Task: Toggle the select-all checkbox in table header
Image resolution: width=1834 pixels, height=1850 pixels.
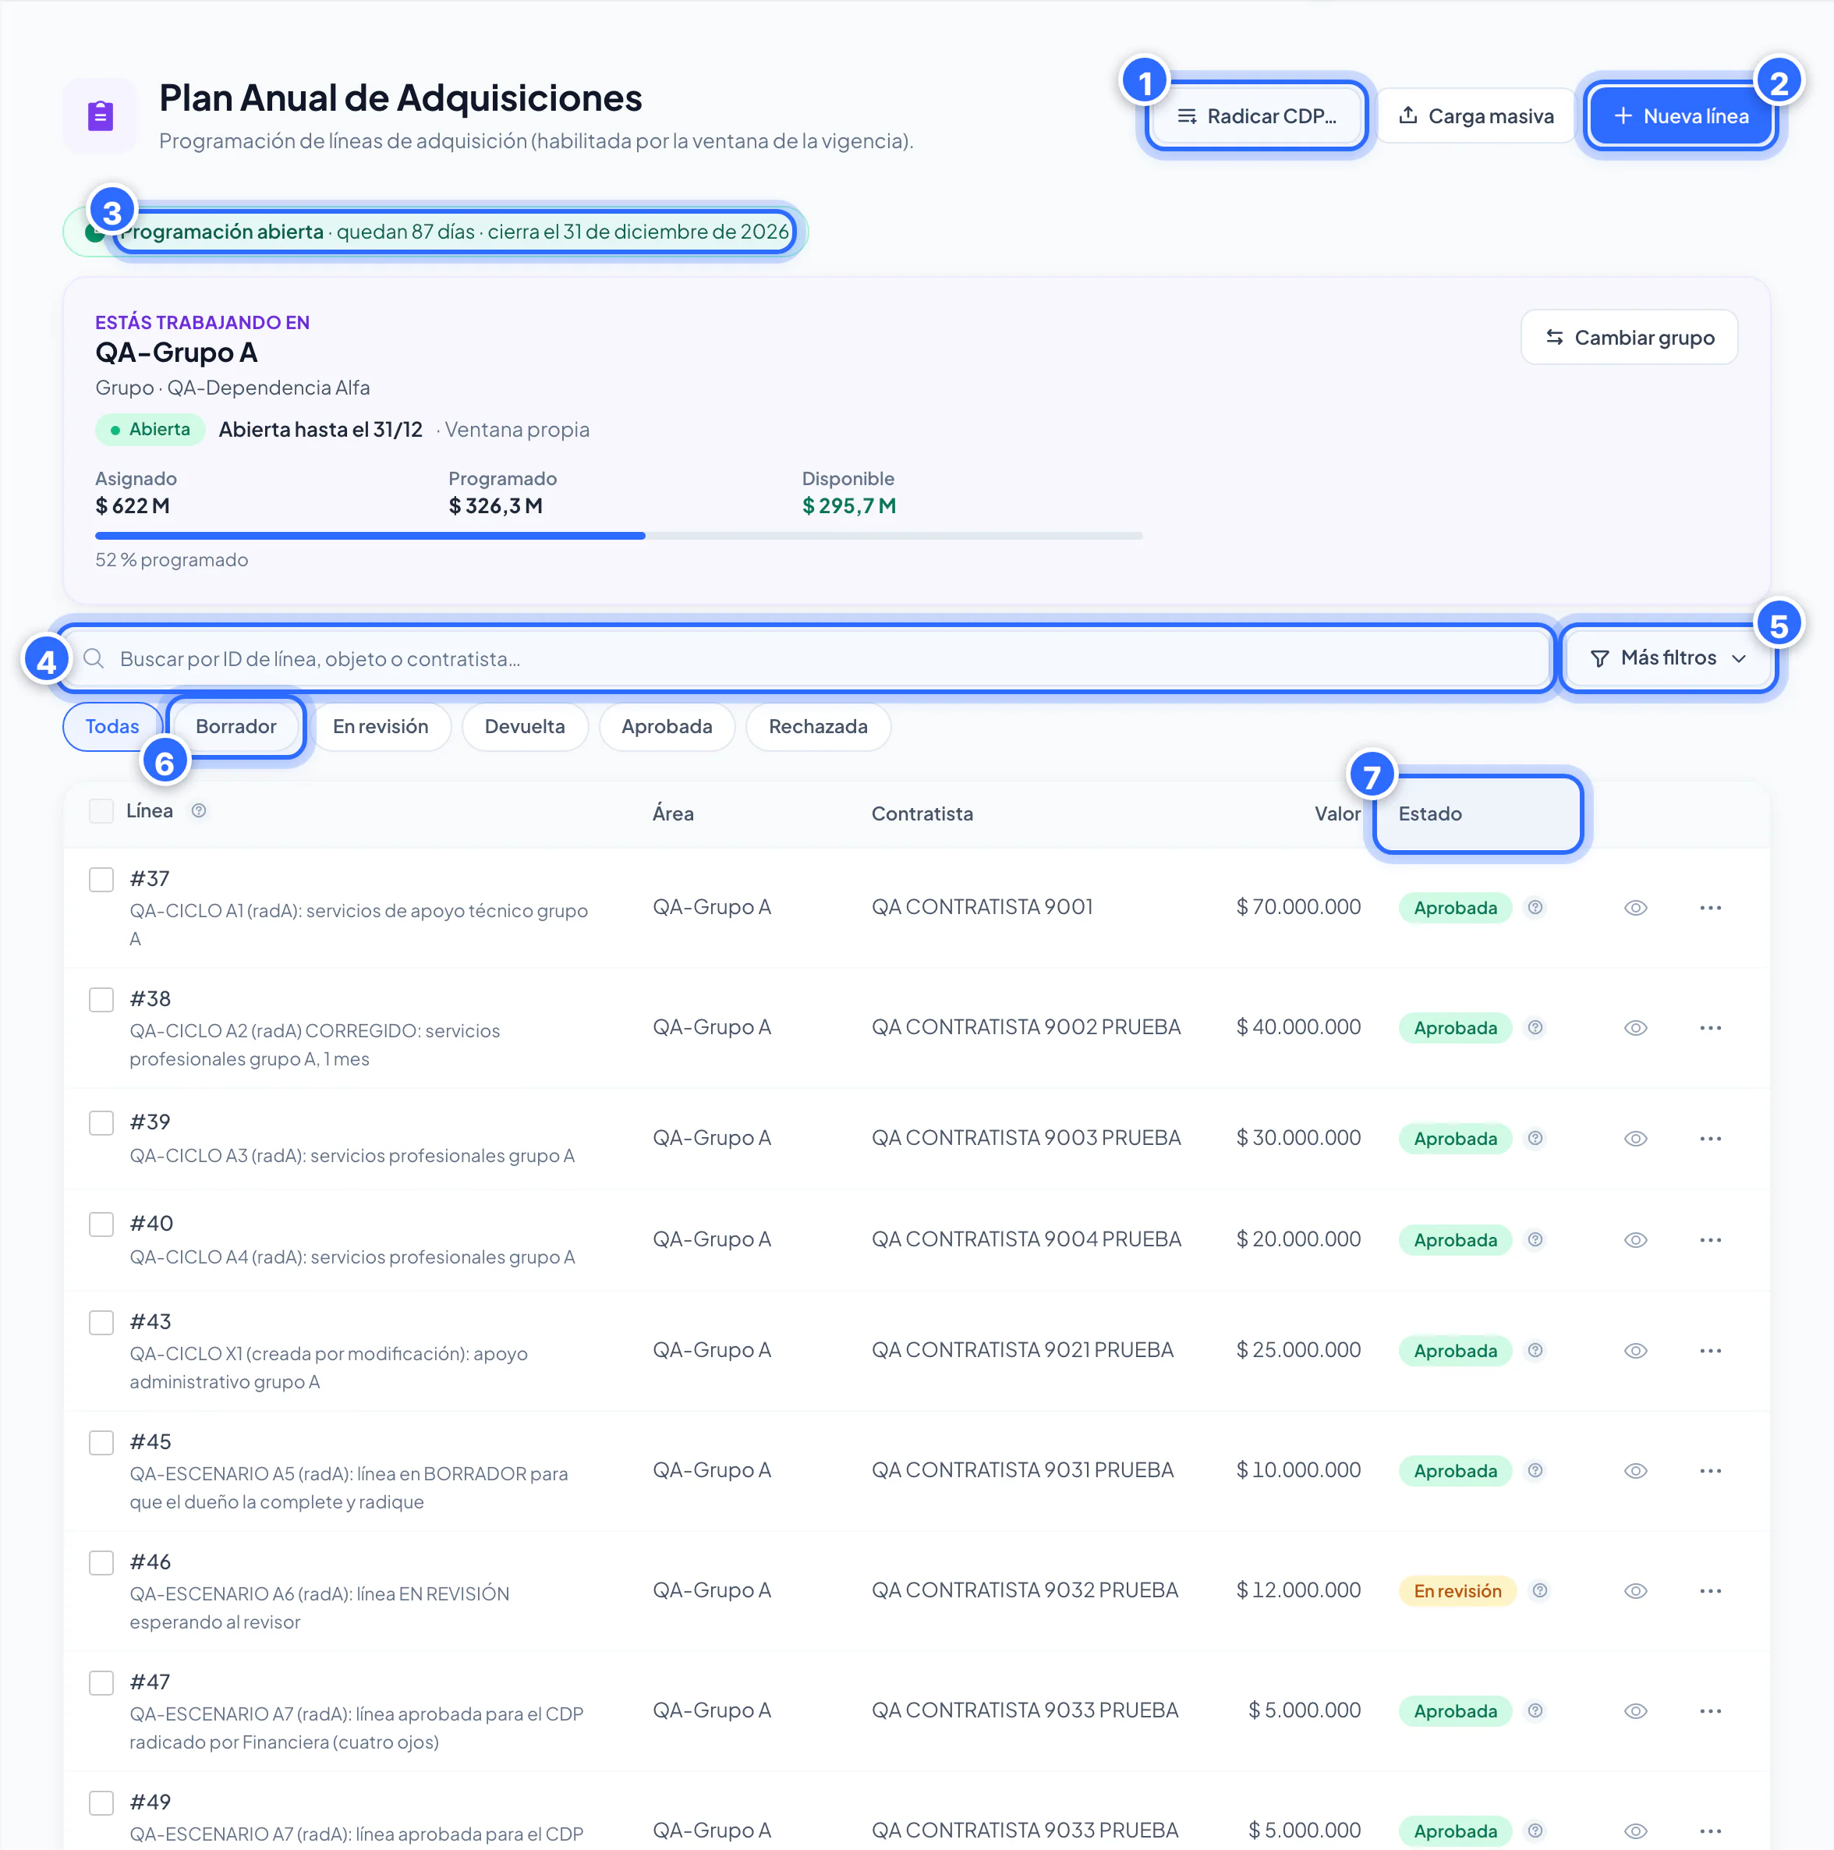Action: [101, 811]
